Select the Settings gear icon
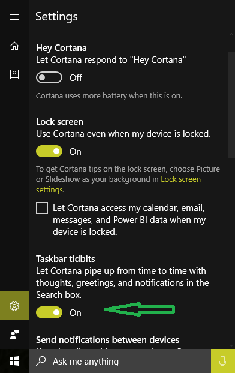The image size is (235, 373). pyautogui.click(x=14, y=306)
